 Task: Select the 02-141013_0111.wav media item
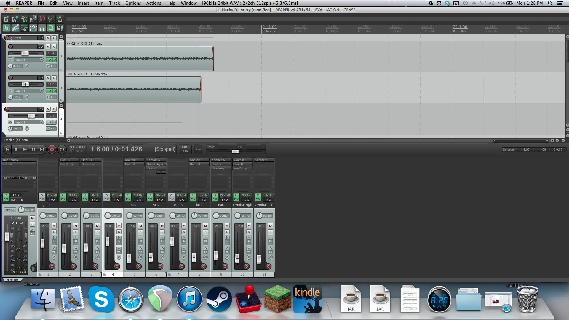(140, 58)
